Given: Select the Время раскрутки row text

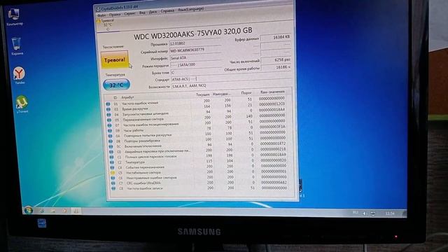Looking at the screenshot, I should (x=135, y=109).
